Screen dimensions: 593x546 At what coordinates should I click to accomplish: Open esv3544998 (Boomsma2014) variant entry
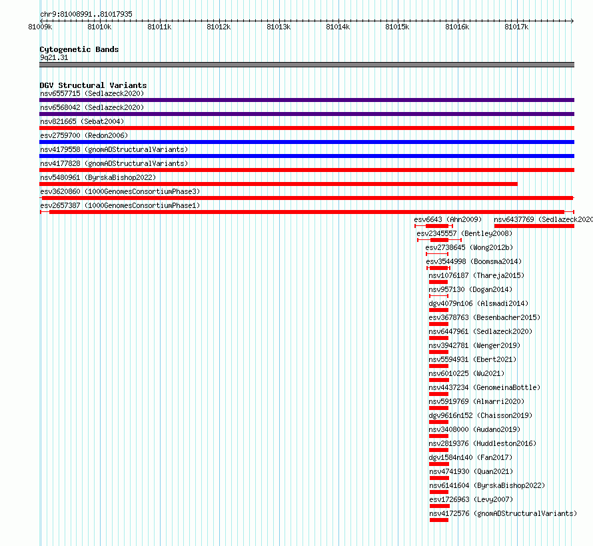pos(474,261)
